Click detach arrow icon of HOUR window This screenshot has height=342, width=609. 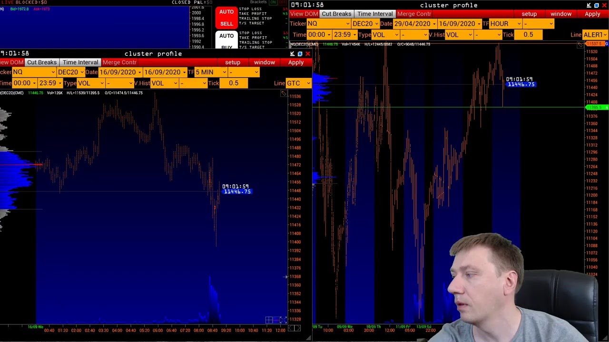coord(589,5)
